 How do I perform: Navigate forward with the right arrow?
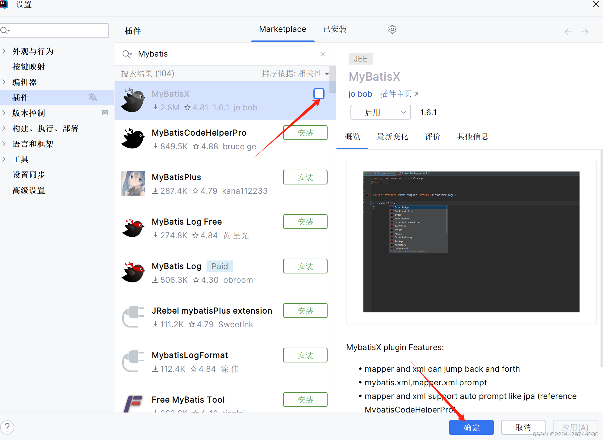point(584,32)
